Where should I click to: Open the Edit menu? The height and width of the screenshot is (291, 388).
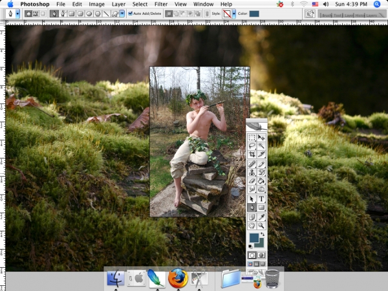[77, 5]
